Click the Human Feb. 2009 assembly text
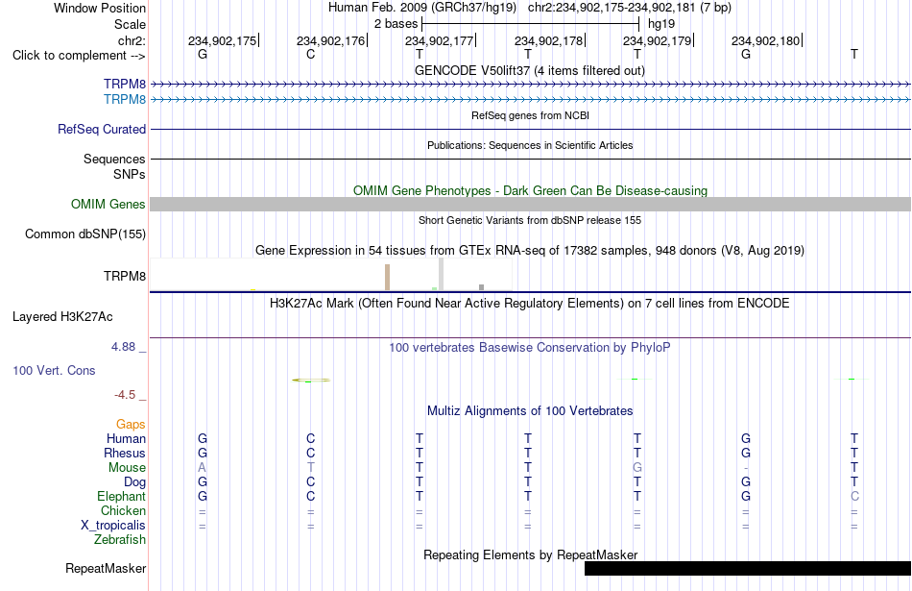Image resolution: width=912 pixels, height=591 pixels. tap(422, 8)
